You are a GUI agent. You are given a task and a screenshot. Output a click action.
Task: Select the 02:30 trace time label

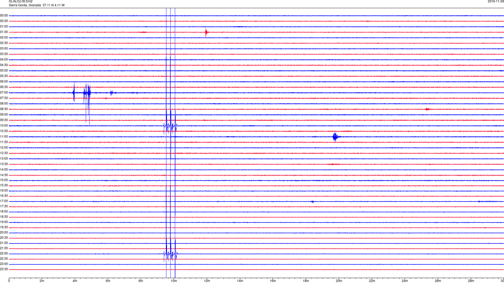tap(4, 43)
